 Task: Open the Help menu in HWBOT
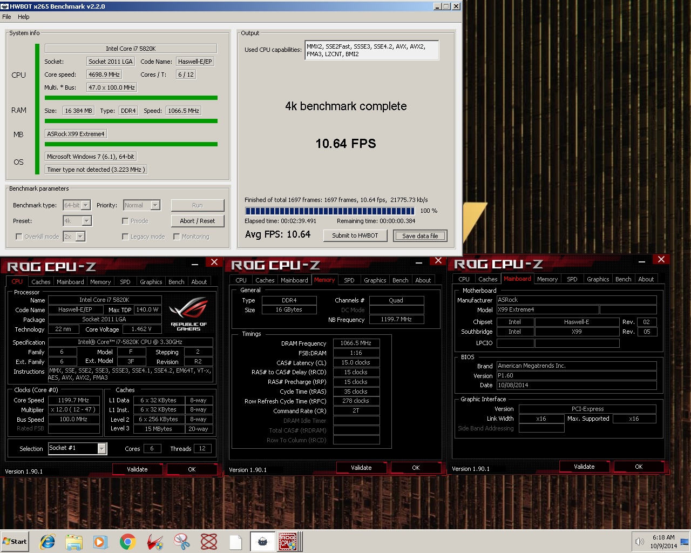(x=24, y=17)
